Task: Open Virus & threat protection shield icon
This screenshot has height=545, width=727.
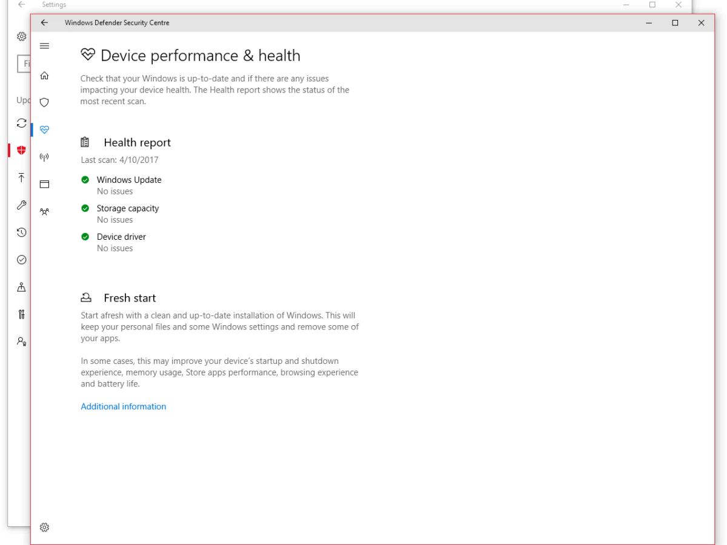Action: [44, 102]
